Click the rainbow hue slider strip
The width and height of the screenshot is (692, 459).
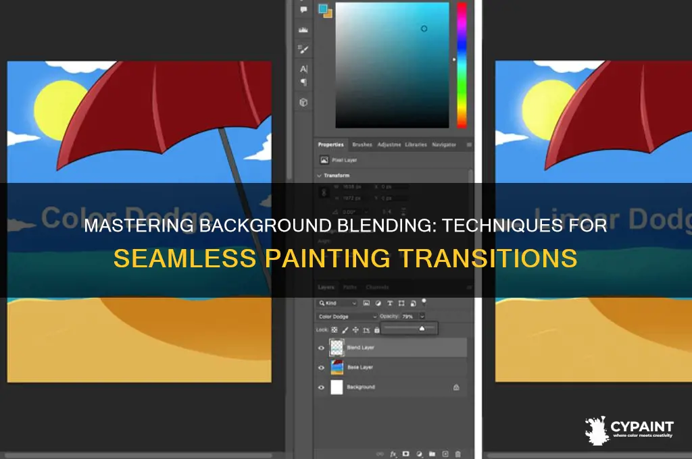[x=462, y=65]
